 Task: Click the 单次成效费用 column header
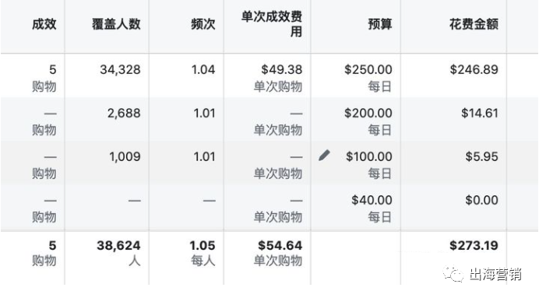272,23
